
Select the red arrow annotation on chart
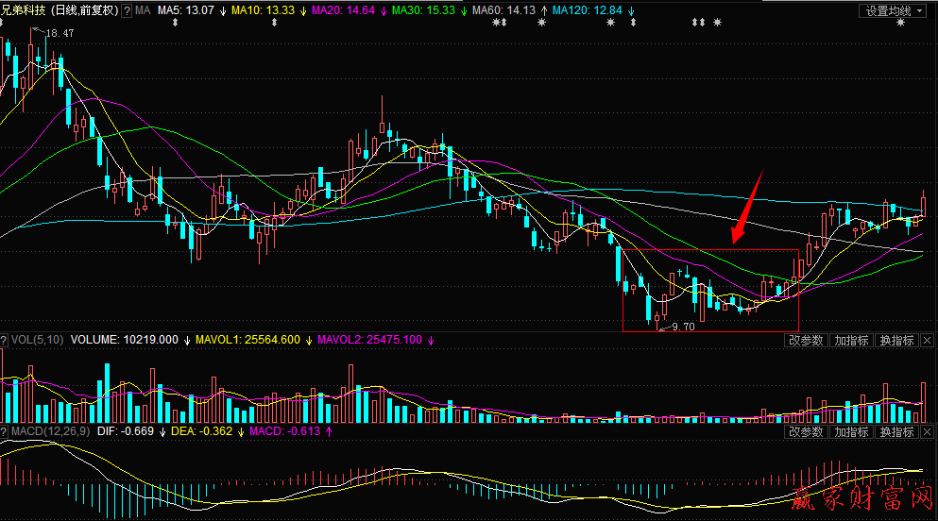[747, 206]
